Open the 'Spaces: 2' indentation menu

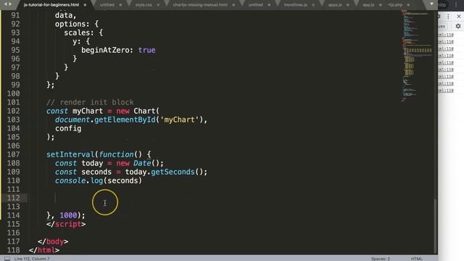pos(380,259)
